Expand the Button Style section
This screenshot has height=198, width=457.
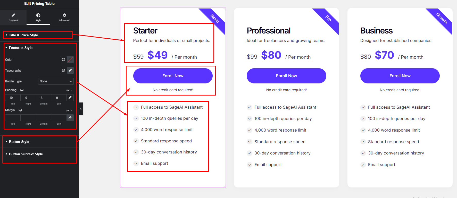tap(19, 142)
